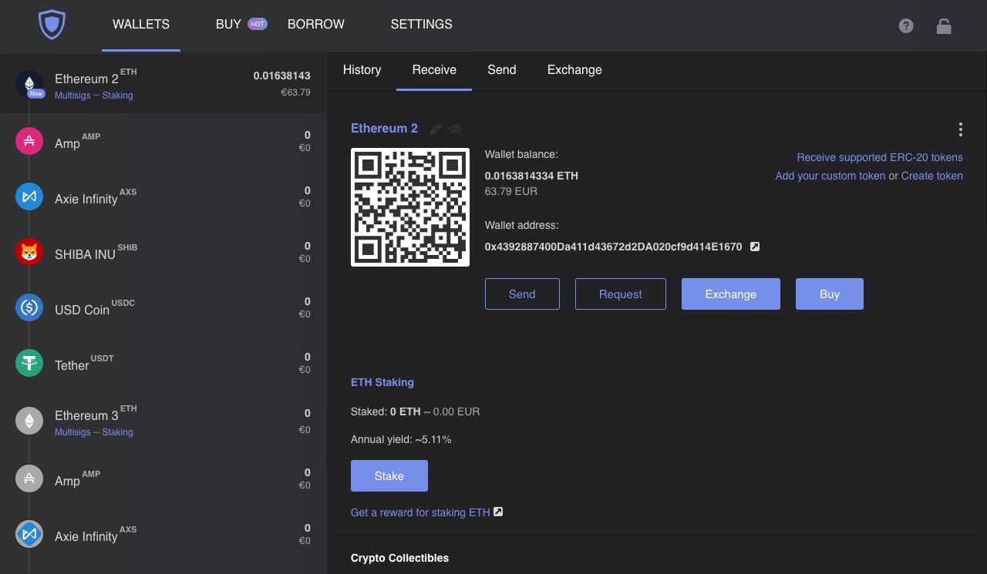This screenshot has height=574, width=987.
Task: Open wallet address in explorer icon
Action: 755,247
